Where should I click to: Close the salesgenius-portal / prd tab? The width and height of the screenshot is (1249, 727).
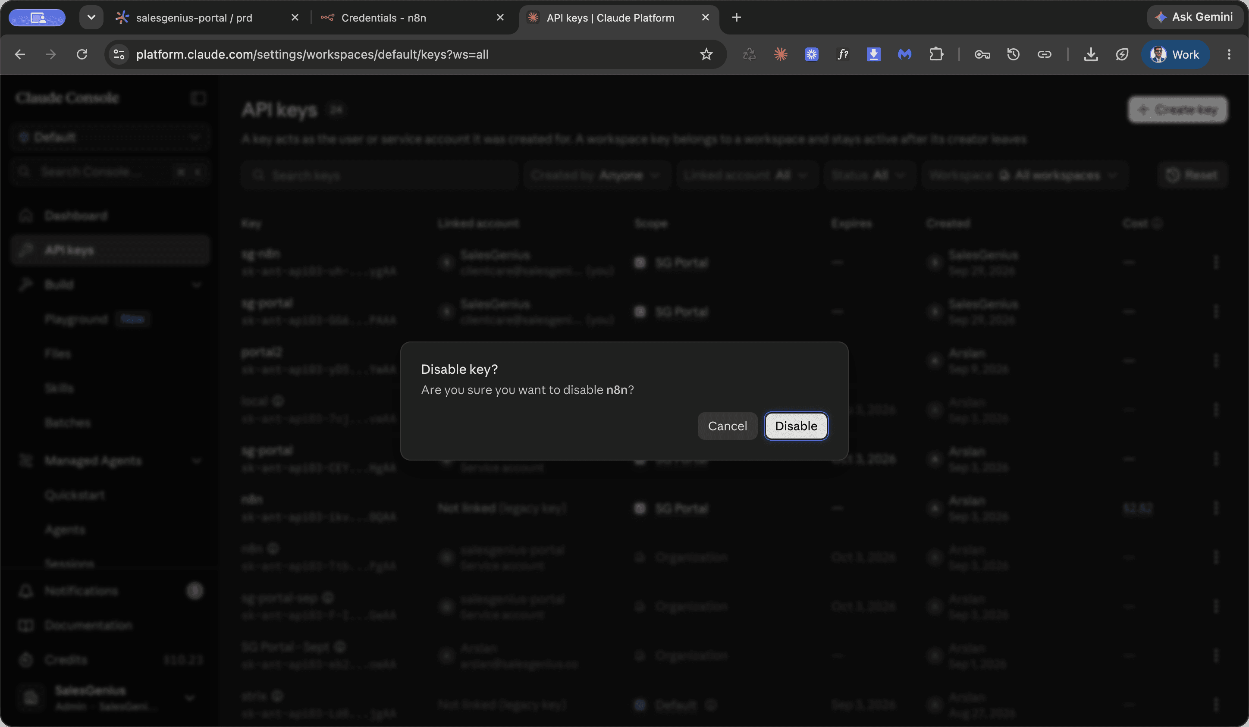[x=295, y=18]
